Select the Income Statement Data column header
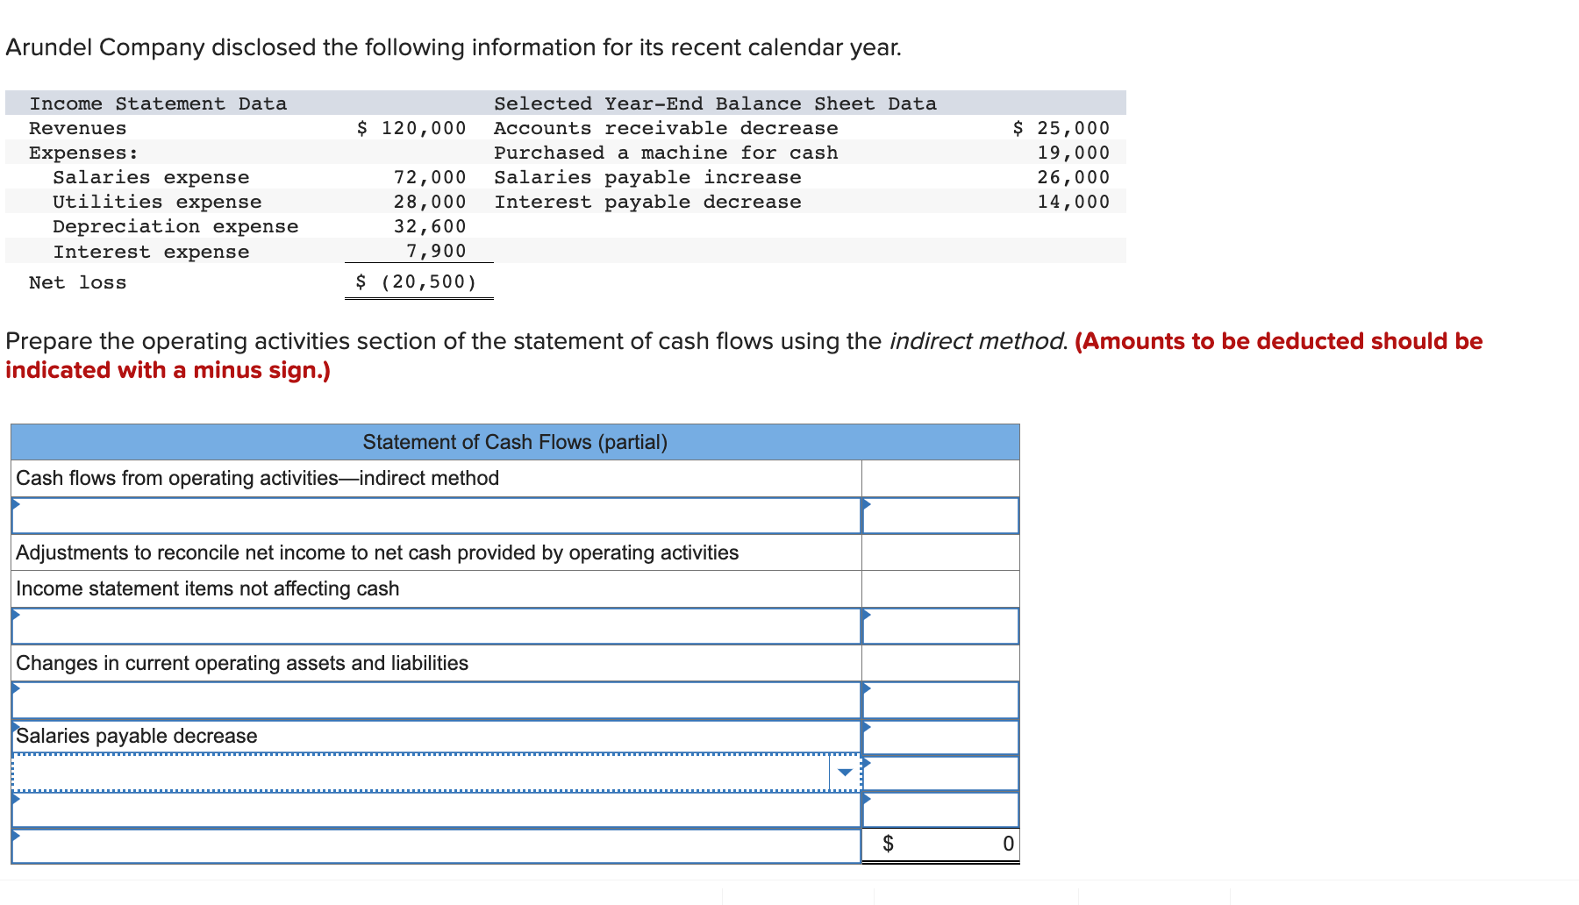The width and height of the screenshot is (1579, 905). pos(158,103)
